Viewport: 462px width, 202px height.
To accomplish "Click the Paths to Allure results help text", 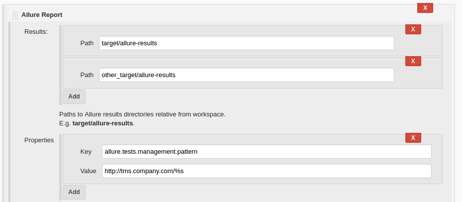I will coord(142,114).
